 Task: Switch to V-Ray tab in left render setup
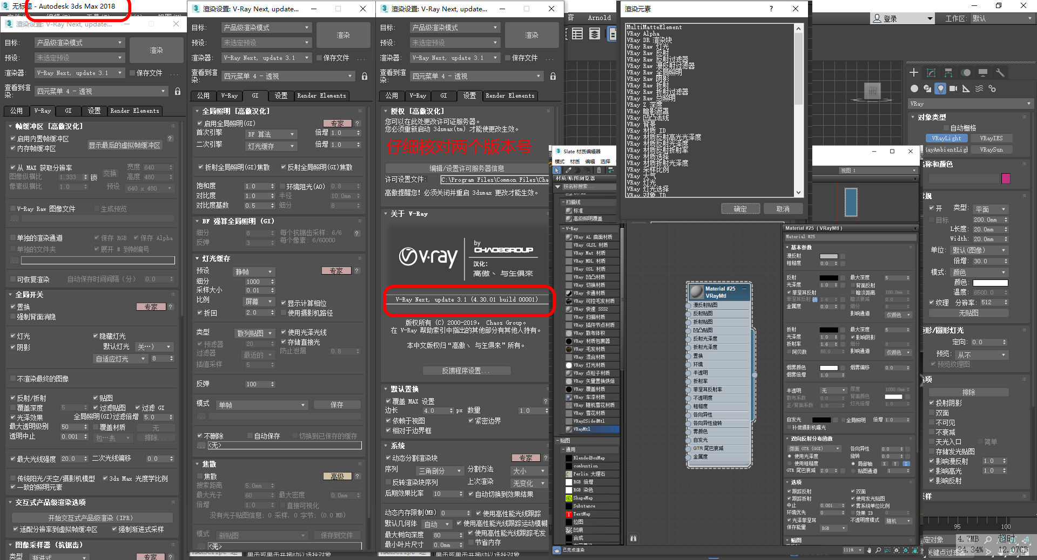(43, 111)
